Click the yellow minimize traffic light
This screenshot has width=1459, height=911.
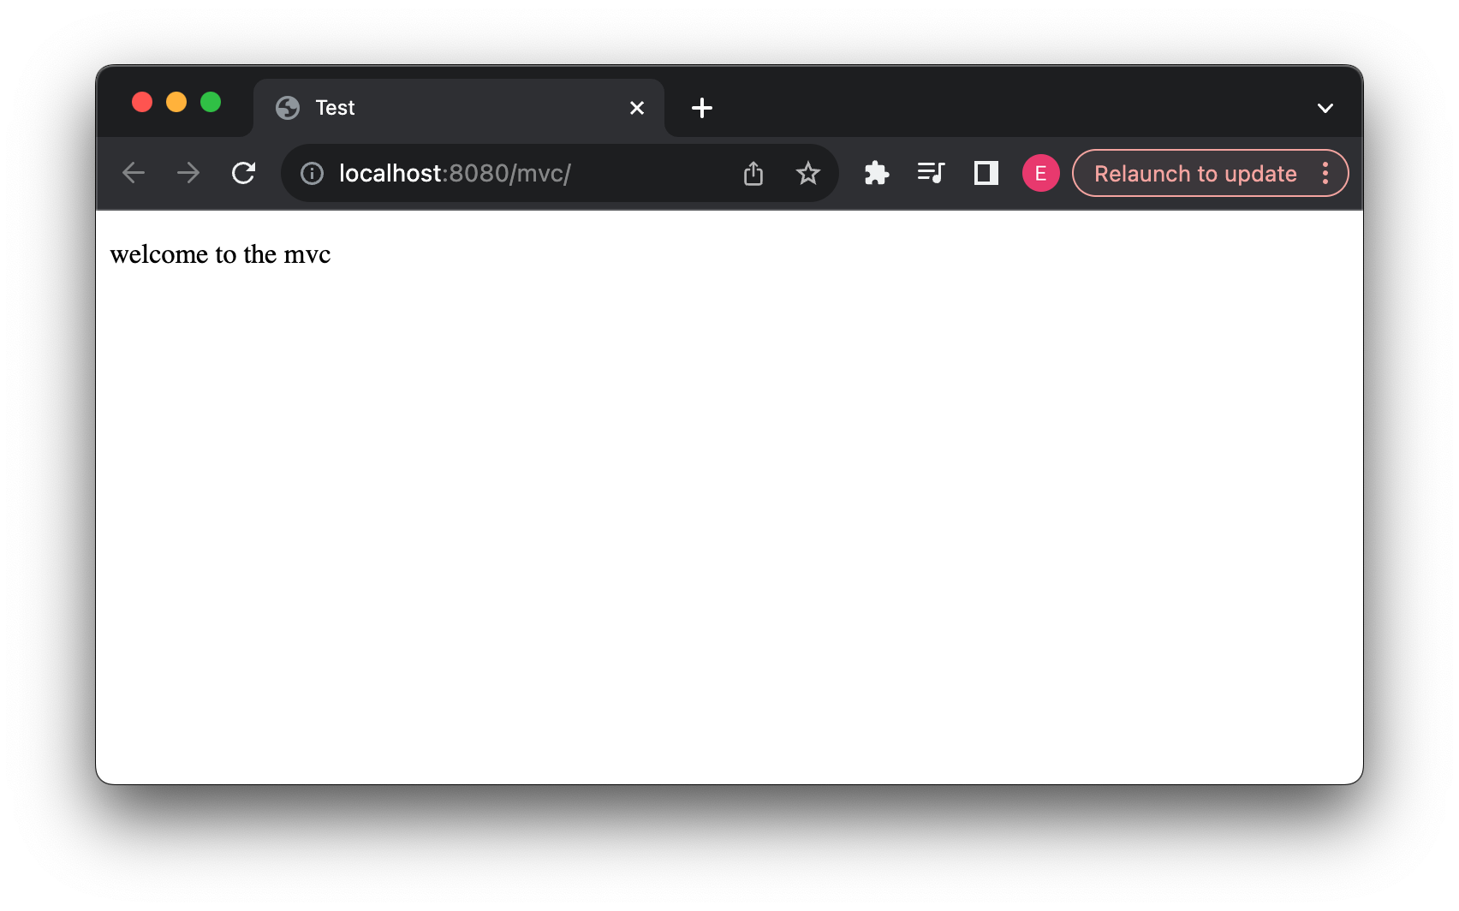pyautogui.click(x=176, y=102)
